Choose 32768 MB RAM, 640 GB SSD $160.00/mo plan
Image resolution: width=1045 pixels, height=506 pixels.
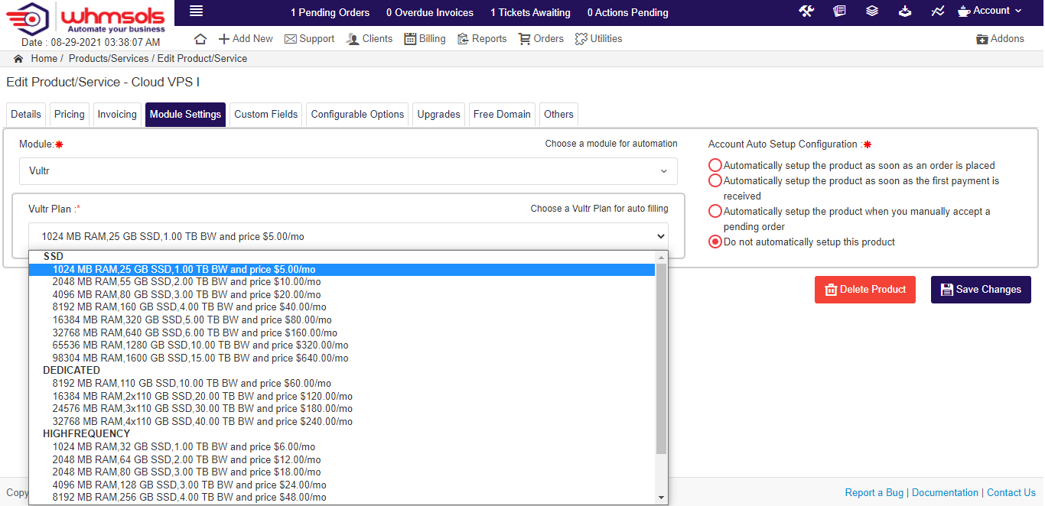pyautogui.click(x=342, y=332)
